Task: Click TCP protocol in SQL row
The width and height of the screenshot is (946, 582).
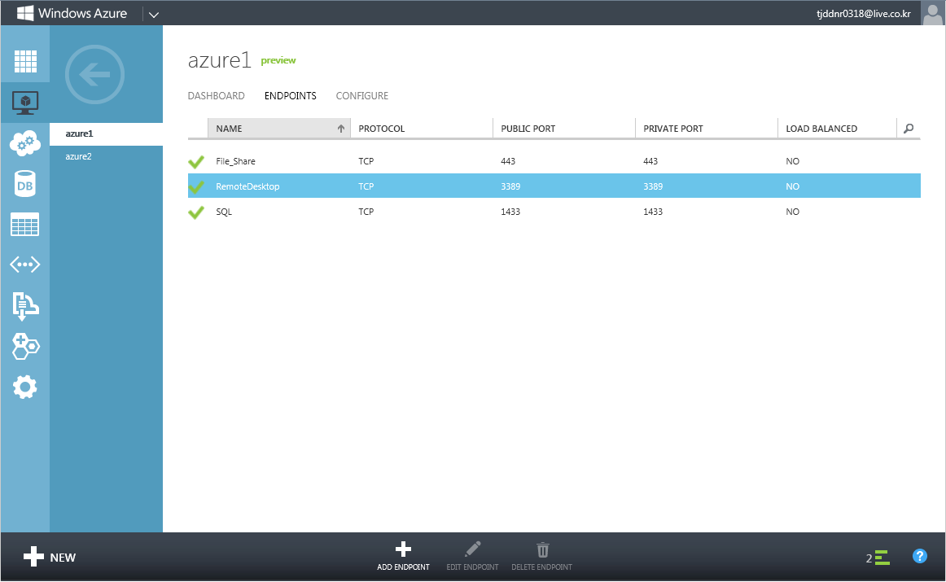Action: (366, 212)
